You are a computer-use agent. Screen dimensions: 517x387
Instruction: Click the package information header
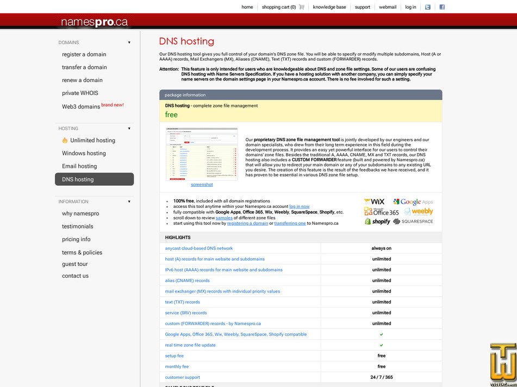pos(301,95)
